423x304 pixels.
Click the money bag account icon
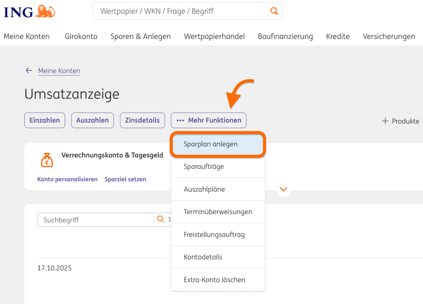[47, 160]
